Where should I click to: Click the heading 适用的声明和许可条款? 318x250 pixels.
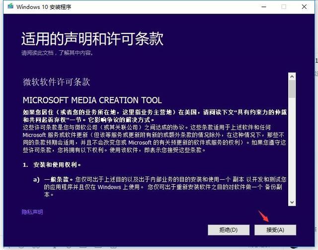coord(92,38)
